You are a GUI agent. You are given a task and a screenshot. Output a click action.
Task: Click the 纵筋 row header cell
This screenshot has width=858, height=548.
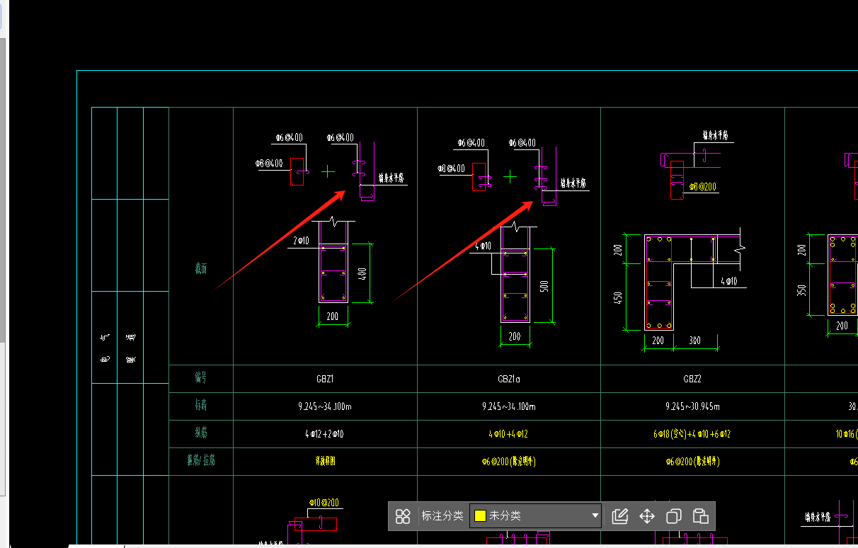coord(202,434)
